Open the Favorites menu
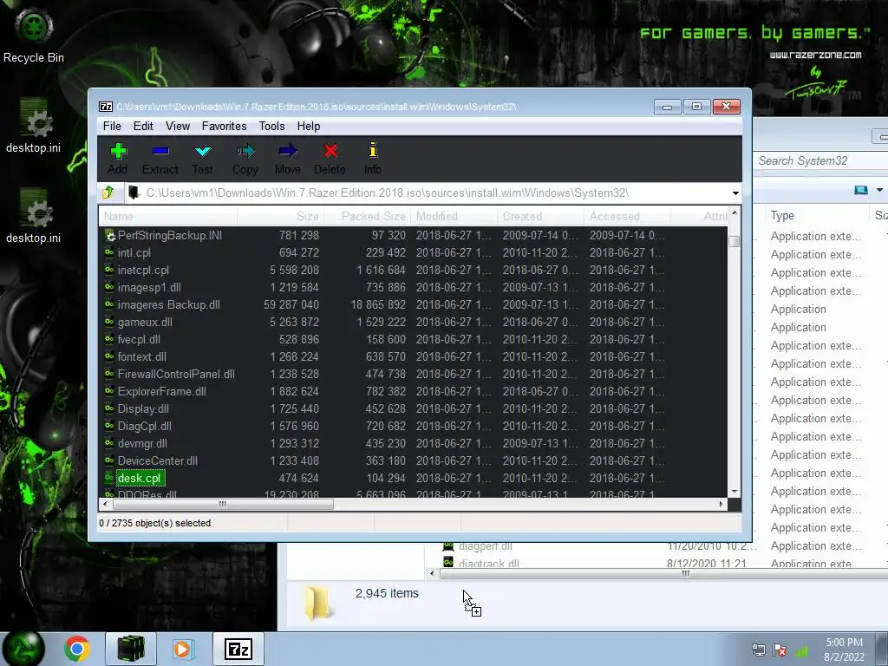The width and height of the screenshot is (888, 666). (x=224, y=127)
